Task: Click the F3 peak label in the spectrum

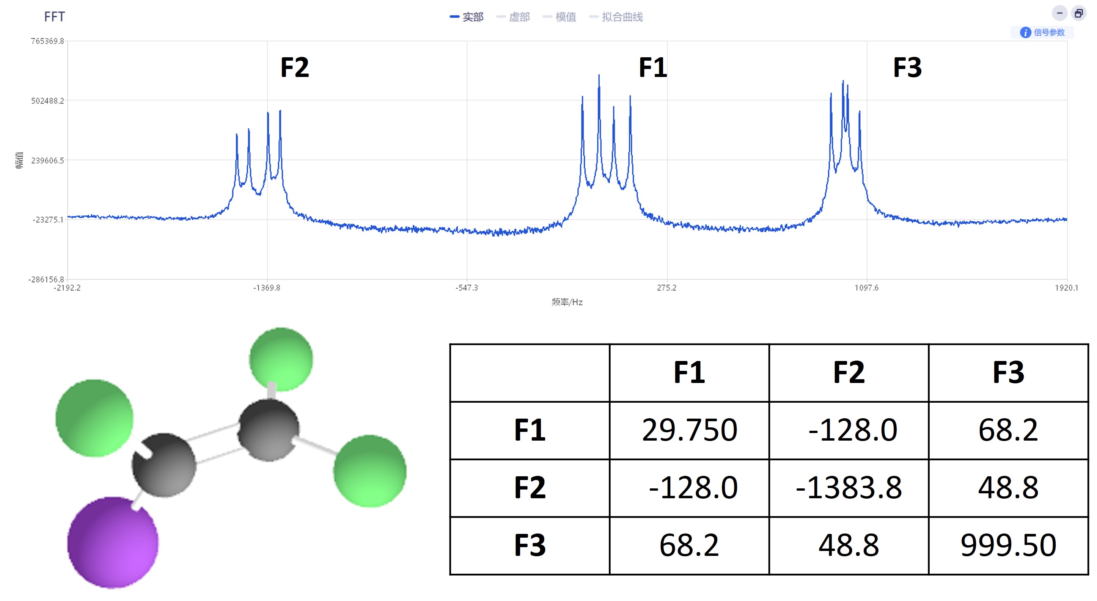Action: click(907, 67)
